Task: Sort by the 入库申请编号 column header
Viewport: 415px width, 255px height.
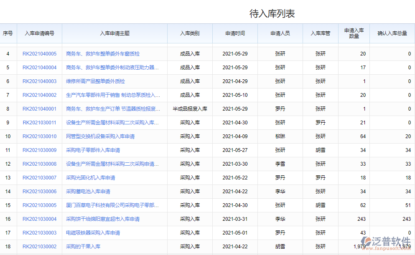Action: [x=39, y=34]
